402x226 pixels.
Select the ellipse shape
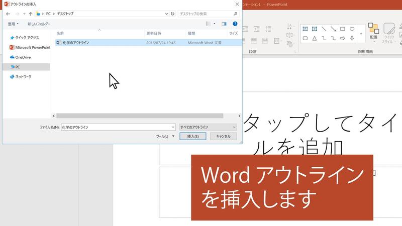pos(352,29)
